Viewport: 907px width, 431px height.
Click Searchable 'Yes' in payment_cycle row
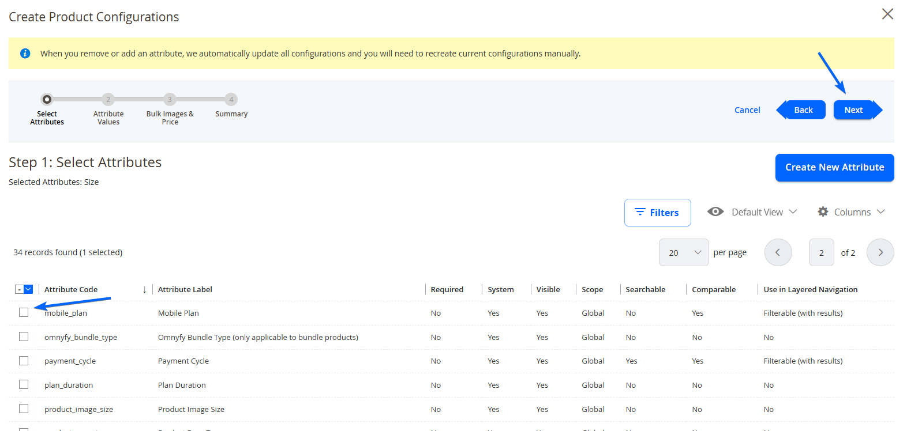point(631,361)
